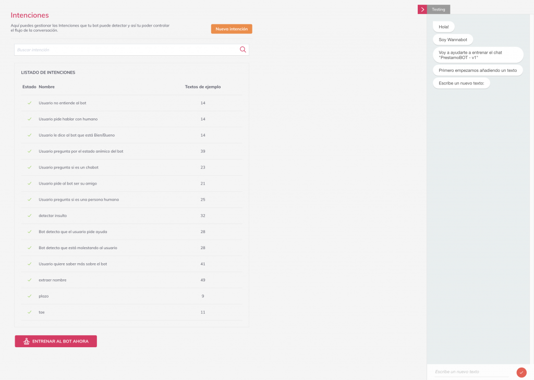Click status checkmark beside 'tae' intent
Image resolution: width=534 pixels, height=380 pixels.
coord(30,312)
